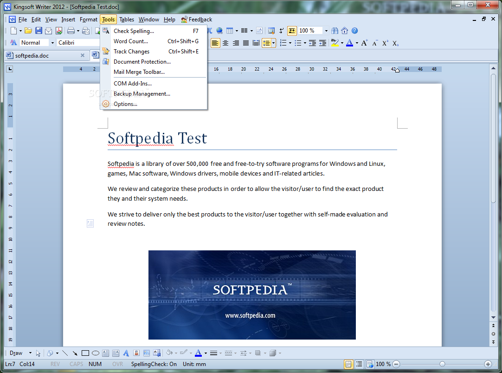Open help question mark icon
The width and height of the screenshot is (502, 373).
point(354,31)
